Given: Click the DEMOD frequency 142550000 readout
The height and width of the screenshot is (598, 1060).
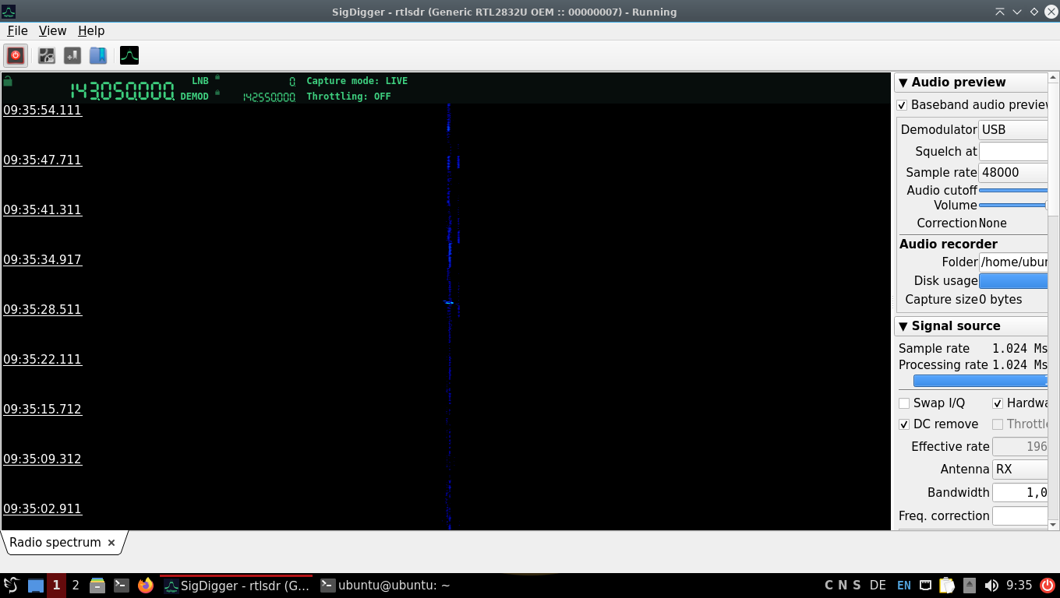Looking at the screenshot, I should [x=269, y=97].
